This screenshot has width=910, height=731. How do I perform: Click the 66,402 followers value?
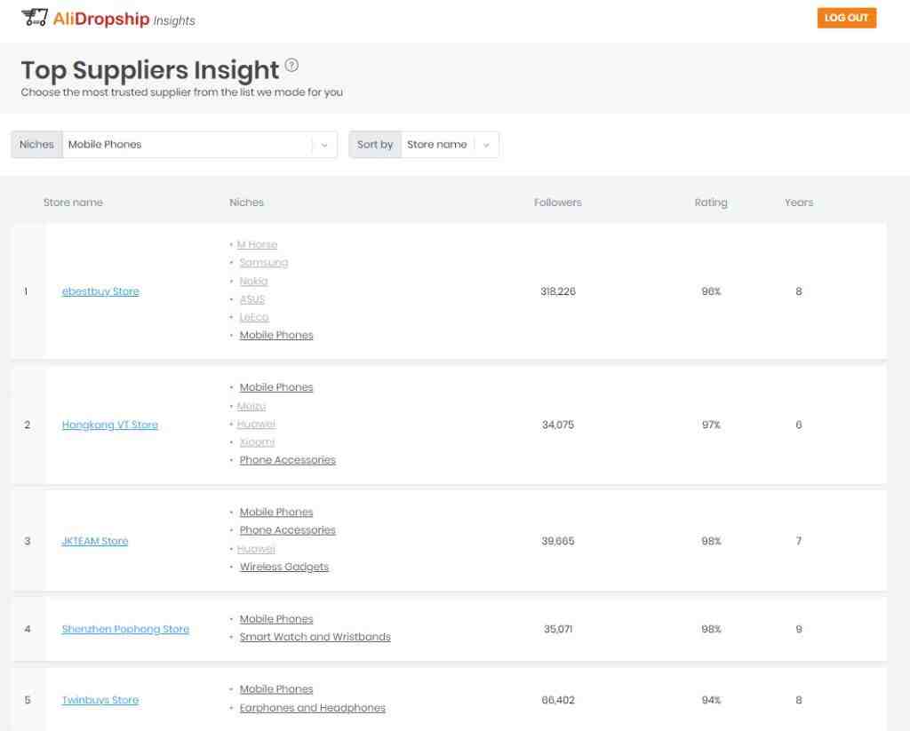[x=558, y=700]
